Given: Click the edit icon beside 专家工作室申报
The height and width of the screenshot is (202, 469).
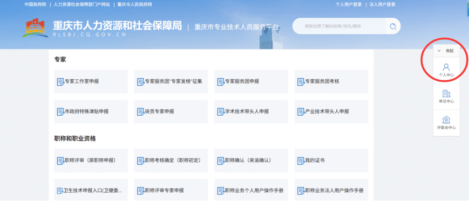Looking at the screenshot, I should 60,82.
